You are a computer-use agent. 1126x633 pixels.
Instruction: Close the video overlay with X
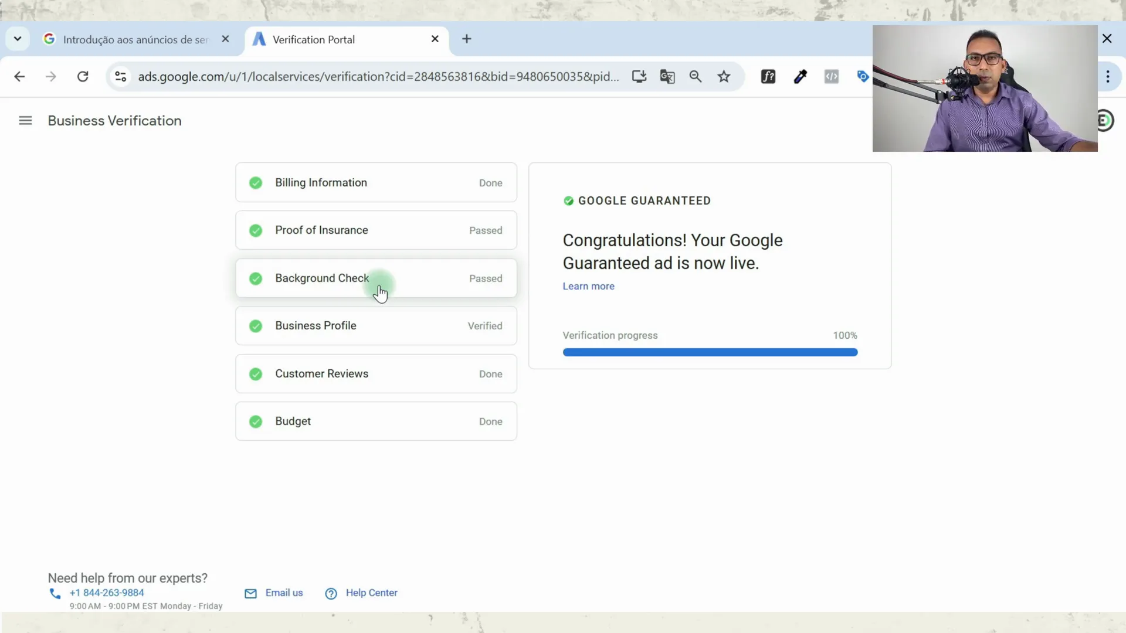point(1107,39)
